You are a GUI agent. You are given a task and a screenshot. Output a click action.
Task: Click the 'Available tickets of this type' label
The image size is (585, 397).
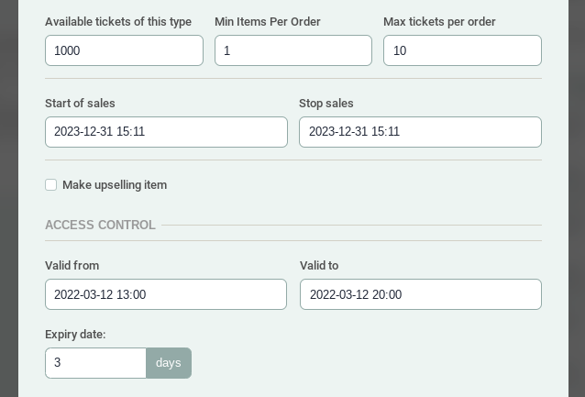[118, 22]
